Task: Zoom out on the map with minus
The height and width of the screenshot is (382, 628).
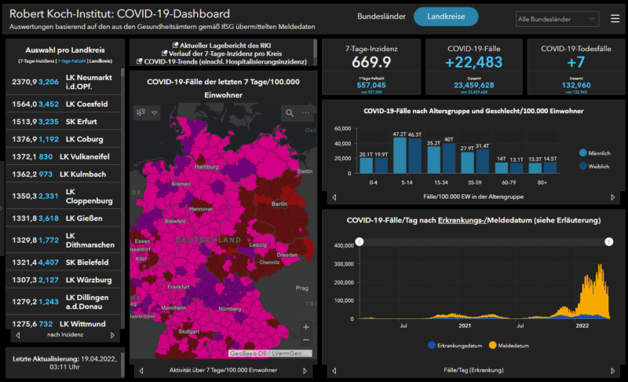Action: coord(306,340)
